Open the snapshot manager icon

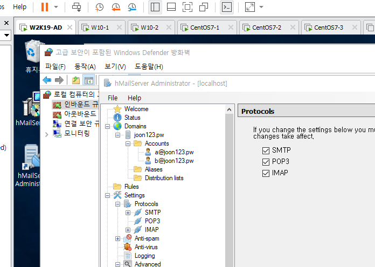pyautogui.click(x=132, y=7)
